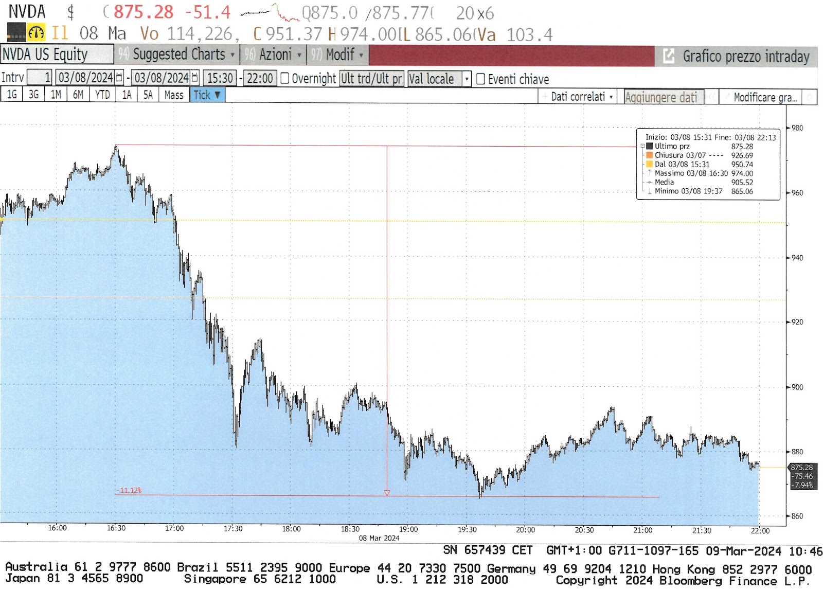Open the Suggested Charts dropdown
The height and width of the screenshot is (590, 823).
[176, 55]
